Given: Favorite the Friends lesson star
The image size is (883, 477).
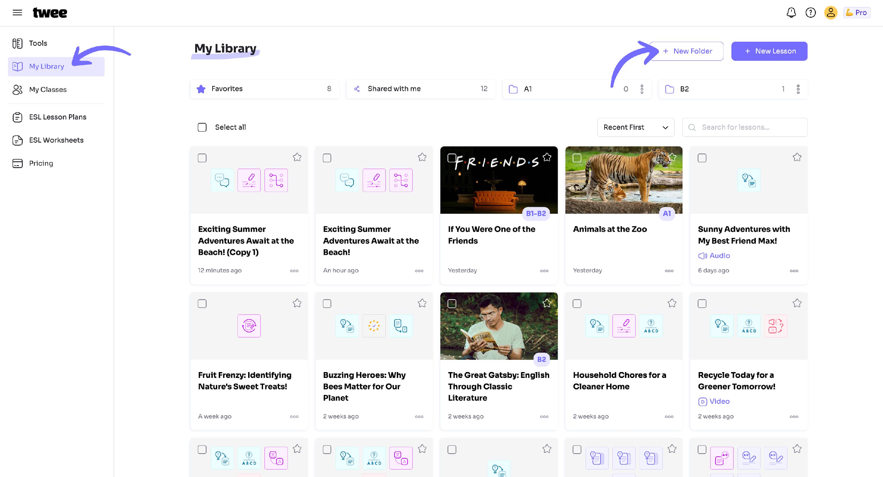Looking at the screenshot, I should pos(547,158).
